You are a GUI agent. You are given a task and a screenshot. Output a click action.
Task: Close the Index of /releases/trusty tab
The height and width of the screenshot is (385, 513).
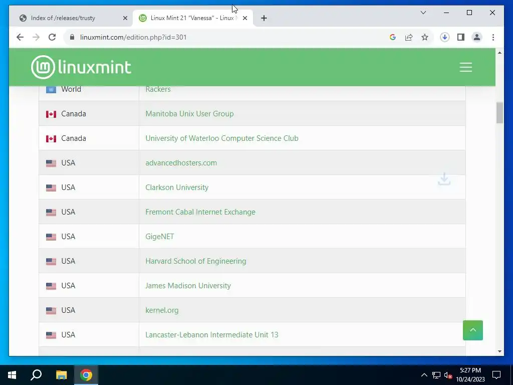click(125, 18)
